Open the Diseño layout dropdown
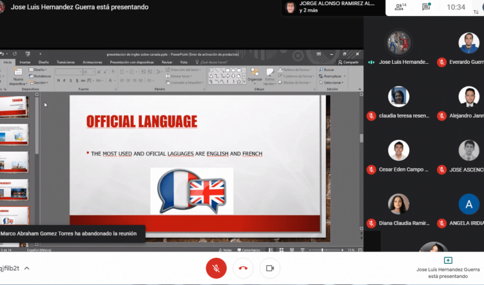 point(39,70)
